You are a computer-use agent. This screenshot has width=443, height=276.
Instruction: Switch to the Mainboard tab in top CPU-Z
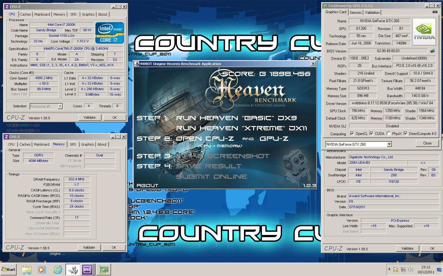point(42,14)
